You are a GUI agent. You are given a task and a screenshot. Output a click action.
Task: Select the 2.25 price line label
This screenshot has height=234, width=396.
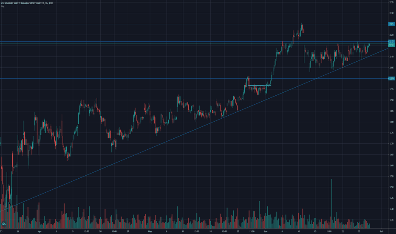(391, 24)
